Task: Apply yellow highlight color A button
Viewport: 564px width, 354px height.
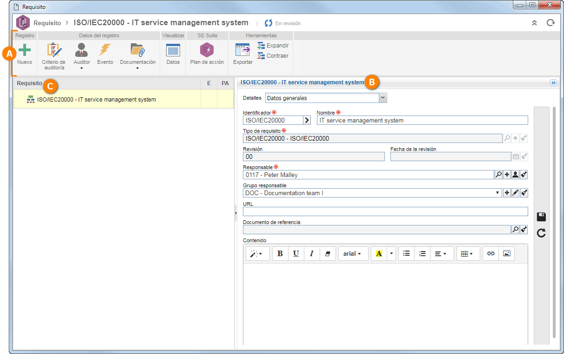Action: point(379,253)
